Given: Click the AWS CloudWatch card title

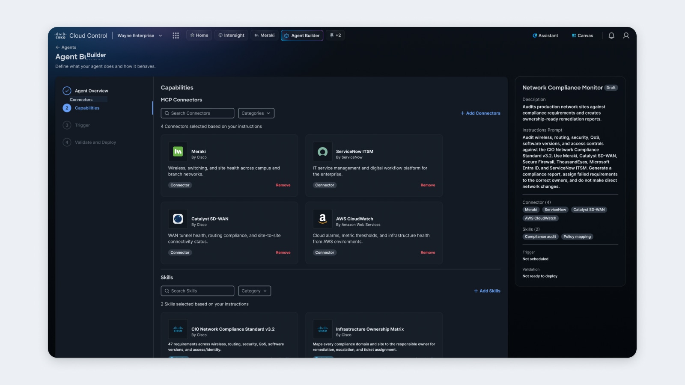Looking at the screenshot, I should pyautogui.click(x=354, y=219).
